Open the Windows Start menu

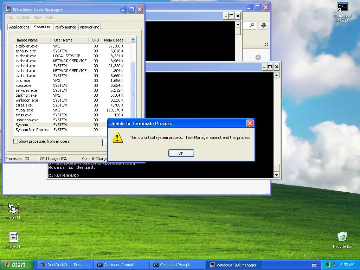16,265
